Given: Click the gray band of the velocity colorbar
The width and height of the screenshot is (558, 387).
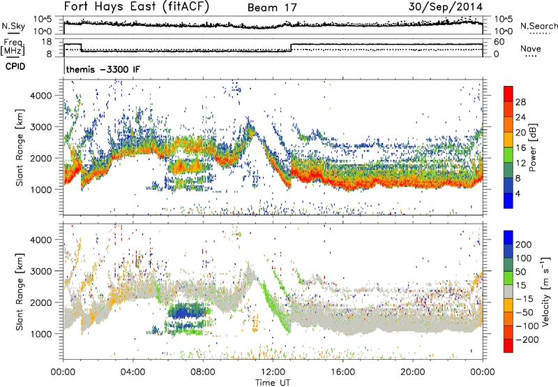Looking at the screenshot, I should (508, 292).
